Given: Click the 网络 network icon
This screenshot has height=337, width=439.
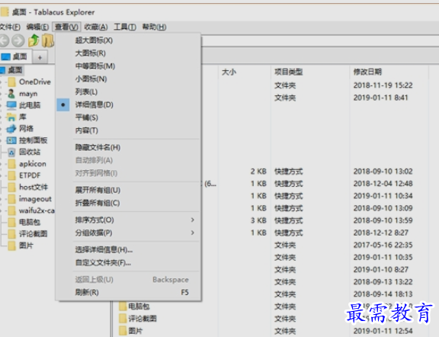Looking at the screenshot, I should coord(11,129).
